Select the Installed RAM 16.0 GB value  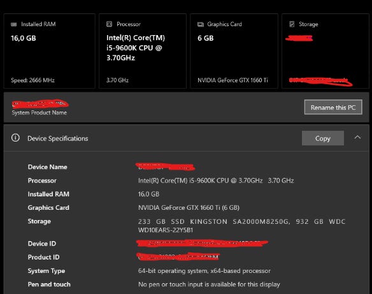point(148,194)
